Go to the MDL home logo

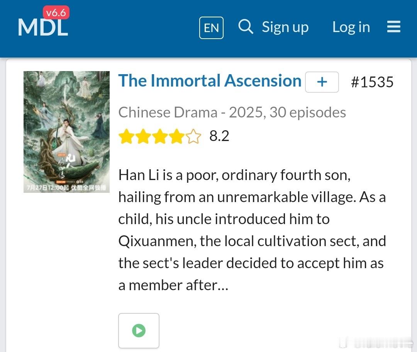[43, 27]
